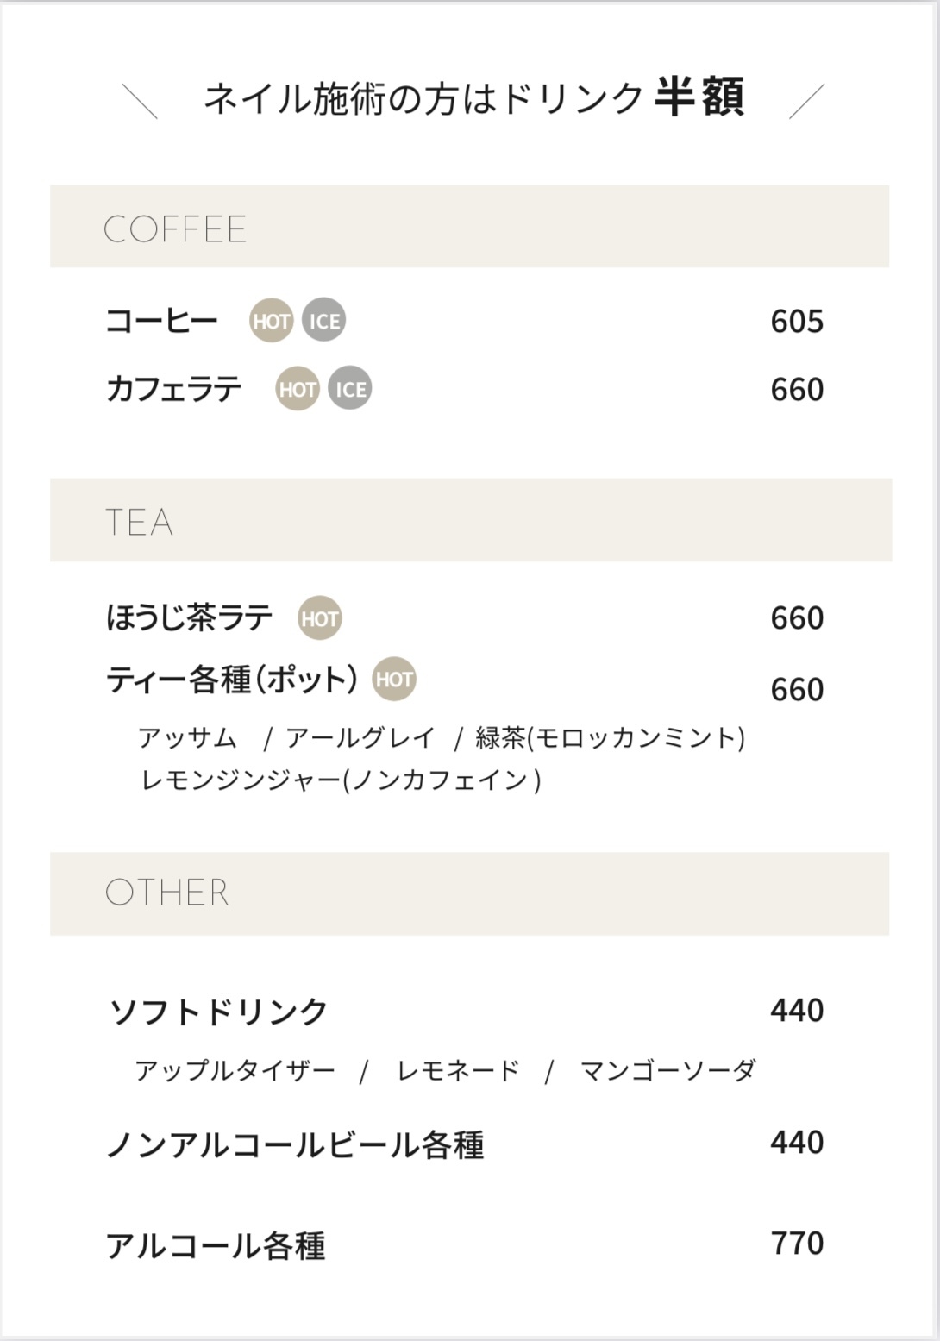The image size is (940, 1341).
Task: Select the ICE badge next to カフェラテ
Action: pos(350,389)
